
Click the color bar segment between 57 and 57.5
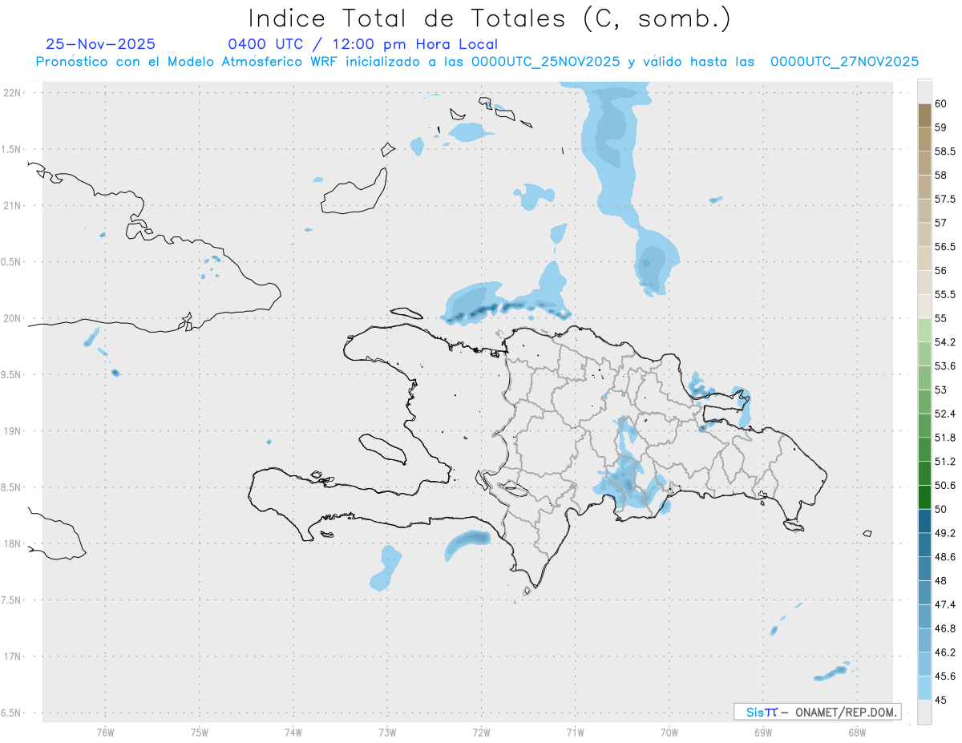coord(924,211)
